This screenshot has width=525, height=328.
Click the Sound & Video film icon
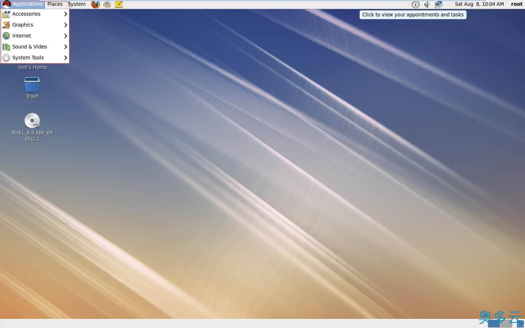6,47
